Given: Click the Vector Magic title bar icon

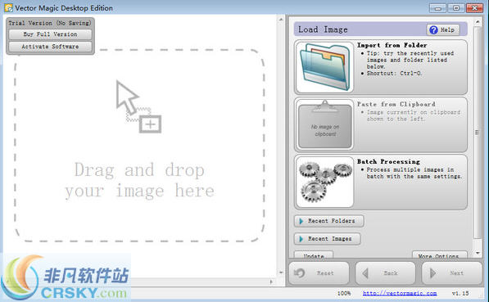Looking at the screenshot, I should click(8, 8).
